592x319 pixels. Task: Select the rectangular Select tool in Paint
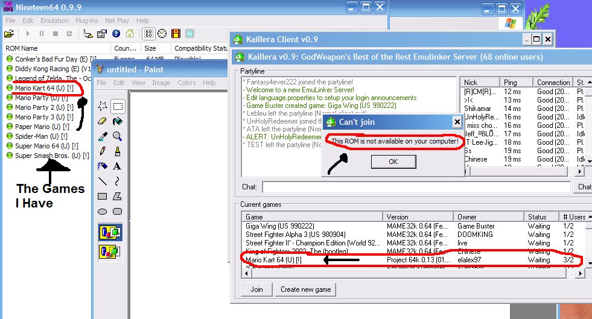[x=118, y=106]
